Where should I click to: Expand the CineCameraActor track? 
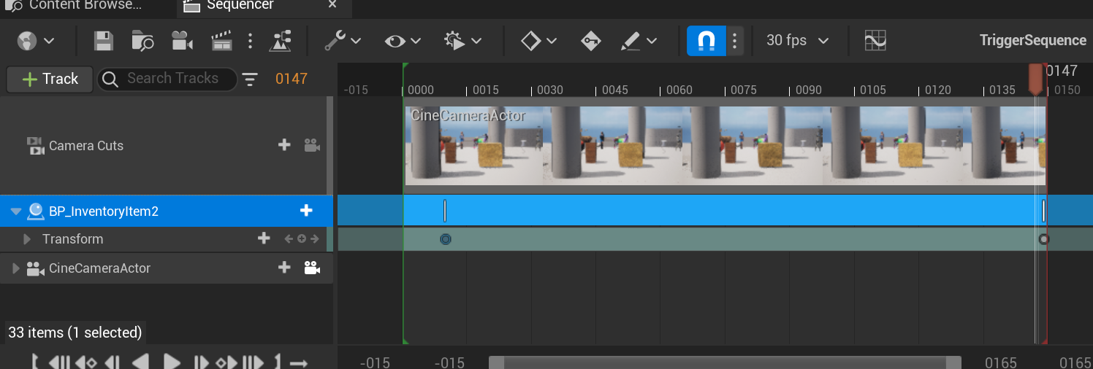[16, 268]
